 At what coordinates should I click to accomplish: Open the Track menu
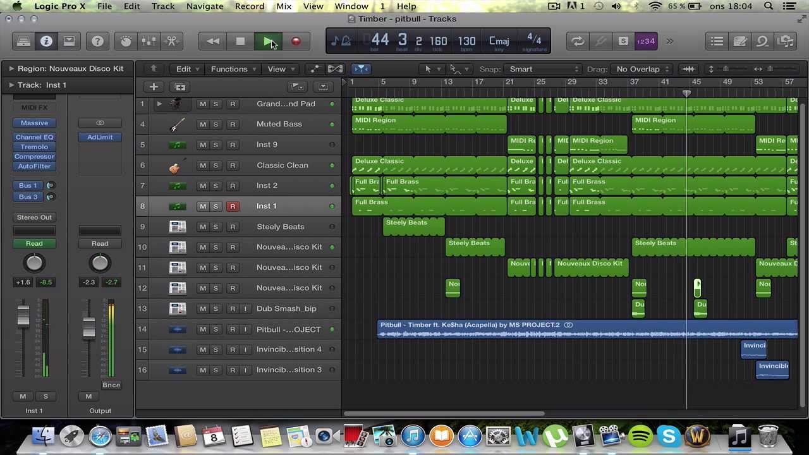(x=163, y=6)
